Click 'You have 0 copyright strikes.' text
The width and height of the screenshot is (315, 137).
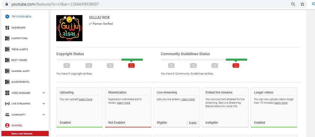click(x=74, y=74)
